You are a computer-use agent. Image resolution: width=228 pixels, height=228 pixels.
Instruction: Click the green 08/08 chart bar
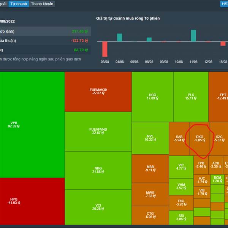tap(149, 40)
